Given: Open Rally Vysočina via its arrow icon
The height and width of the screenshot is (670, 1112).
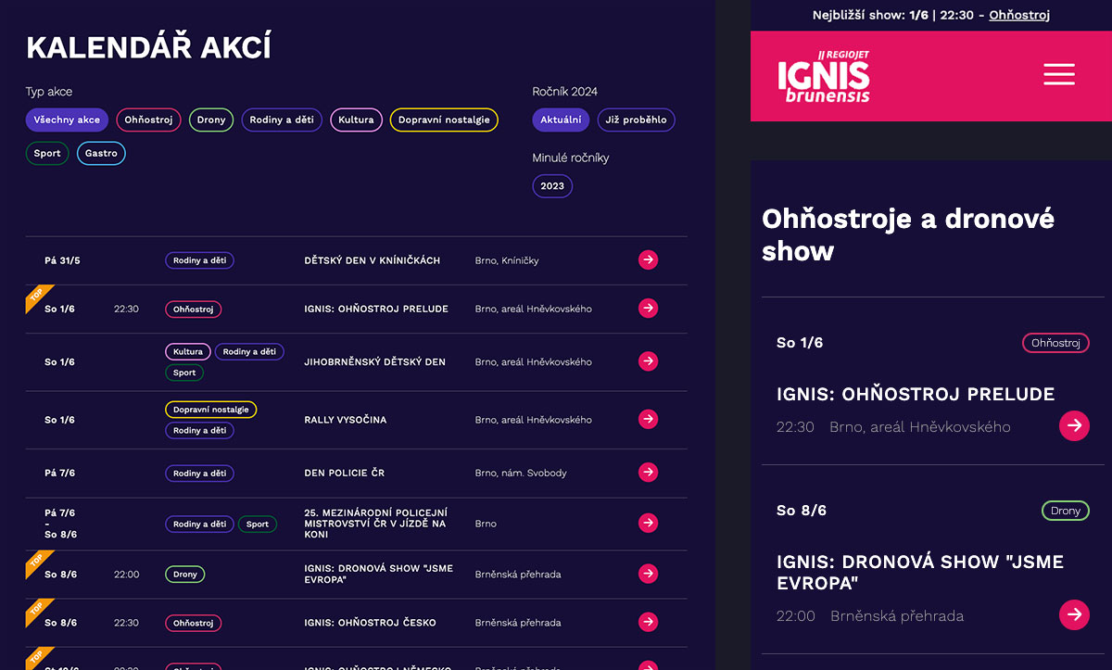Looking at the screenshot, I should tap(648, 420).
